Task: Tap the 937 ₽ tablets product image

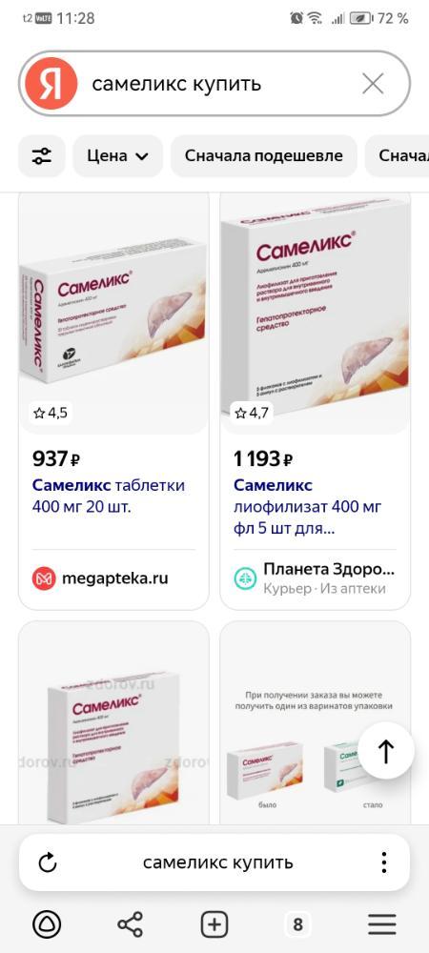Action: (113, 313)
